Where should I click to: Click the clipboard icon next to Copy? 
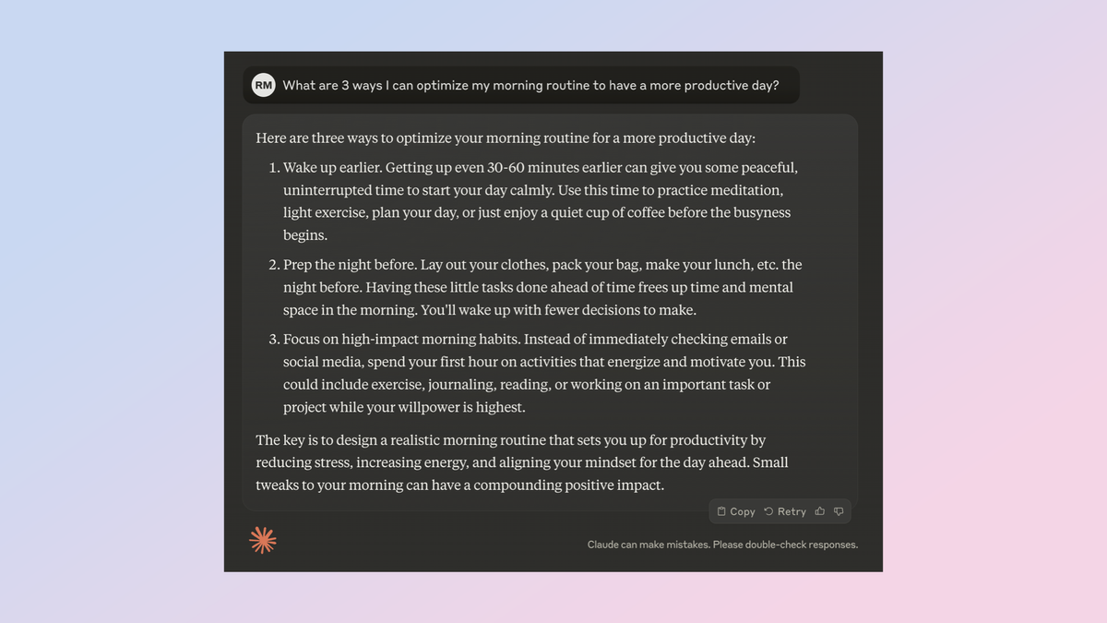click(x=723, y=510)
